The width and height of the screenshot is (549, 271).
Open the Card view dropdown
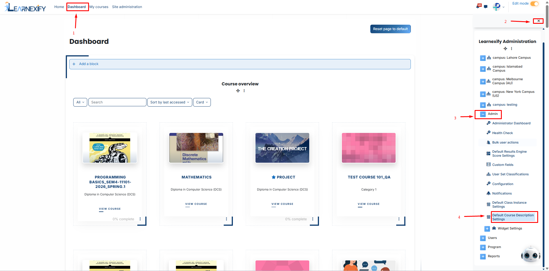click(x=202, y=102)
